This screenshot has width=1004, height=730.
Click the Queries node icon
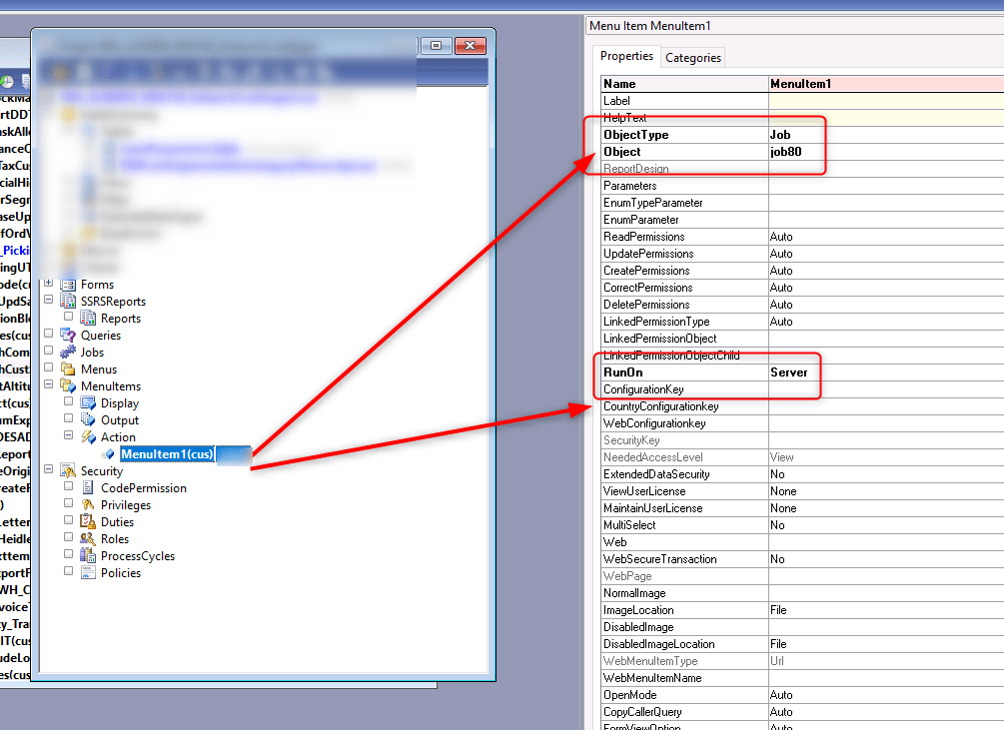click(x=68, y=336)
